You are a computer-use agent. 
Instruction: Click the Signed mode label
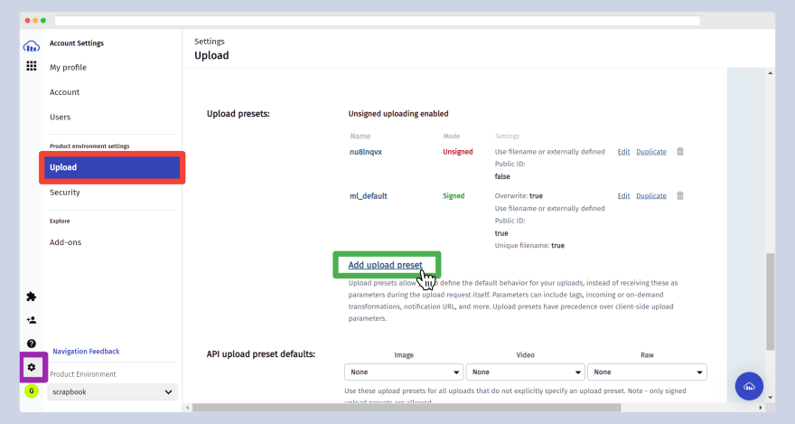pos(454,196)
